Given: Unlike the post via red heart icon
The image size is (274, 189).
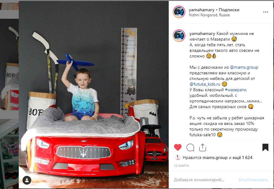Looking at the screenshot, I should click(178, 147).
